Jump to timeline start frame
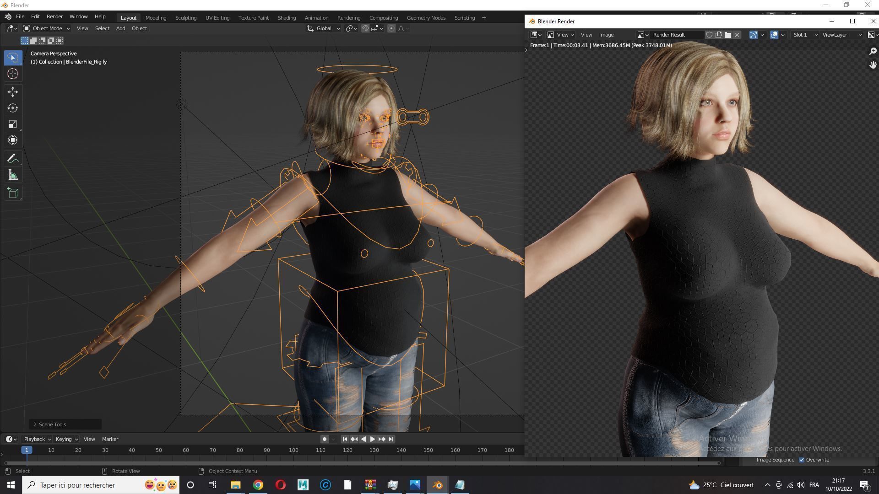Image resolution: width=879 pixels, height=494 pixels. point(345,439)
